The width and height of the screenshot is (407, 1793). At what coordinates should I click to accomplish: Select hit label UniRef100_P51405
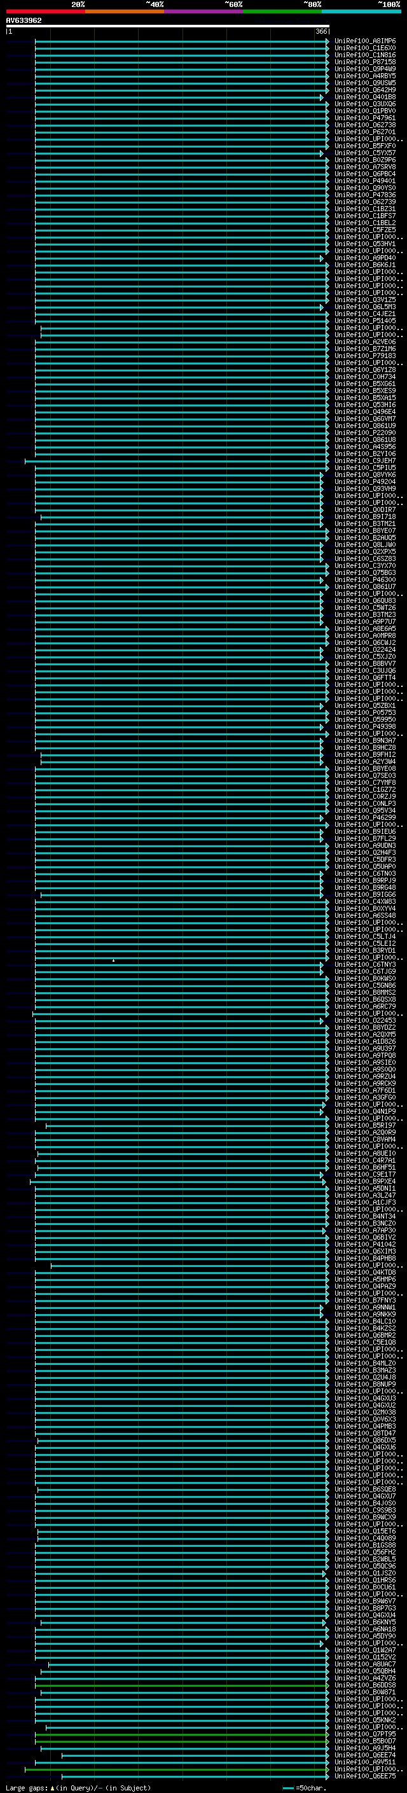coord(365,321)
